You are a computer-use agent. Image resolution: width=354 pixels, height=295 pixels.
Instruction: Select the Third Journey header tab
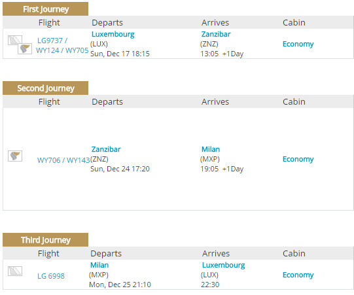click(x=45, y=239)
